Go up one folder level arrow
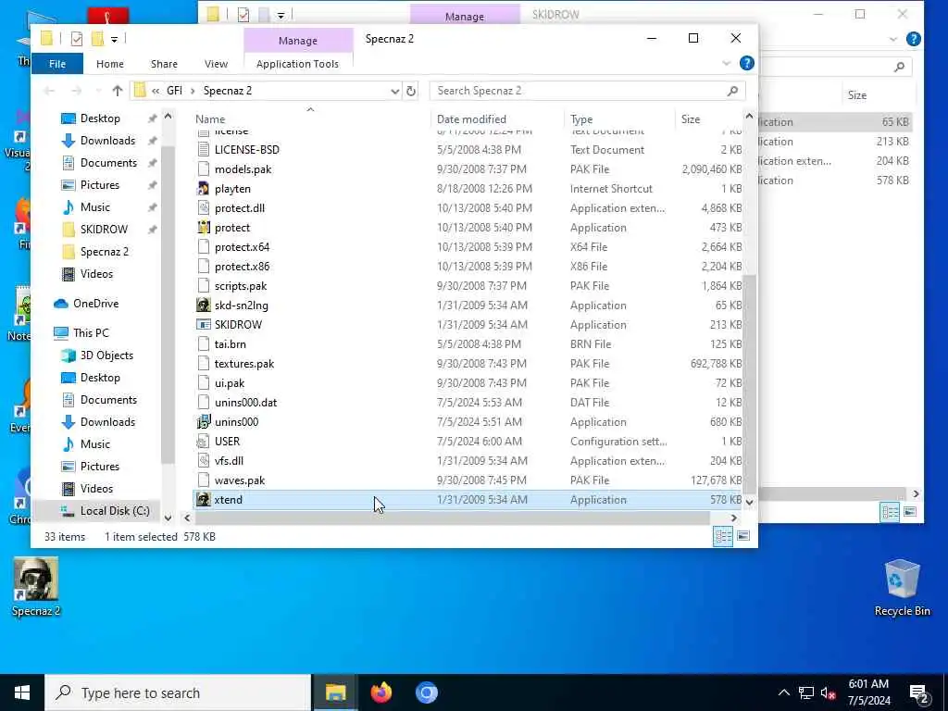 118,91
